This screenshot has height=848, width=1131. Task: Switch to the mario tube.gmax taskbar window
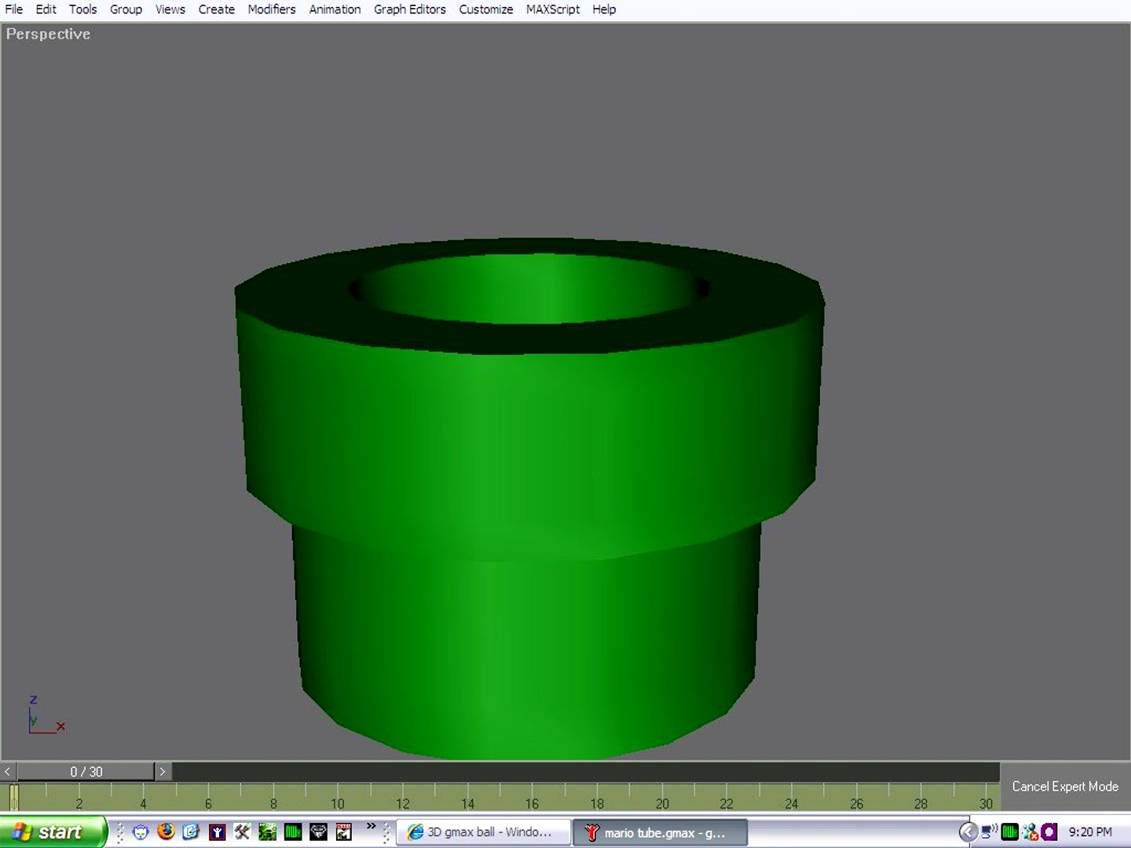tap(660, 832)
